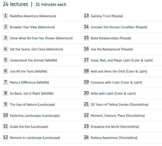Screen dimensions: 162x146
Task: Open Understand the Animal (Wildlife)
Action: (x=33, y=60)
